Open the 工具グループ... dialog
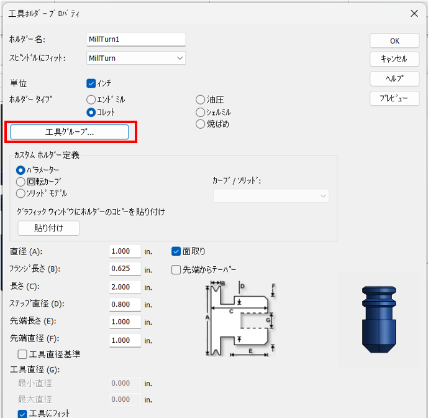 pos(70,132)
